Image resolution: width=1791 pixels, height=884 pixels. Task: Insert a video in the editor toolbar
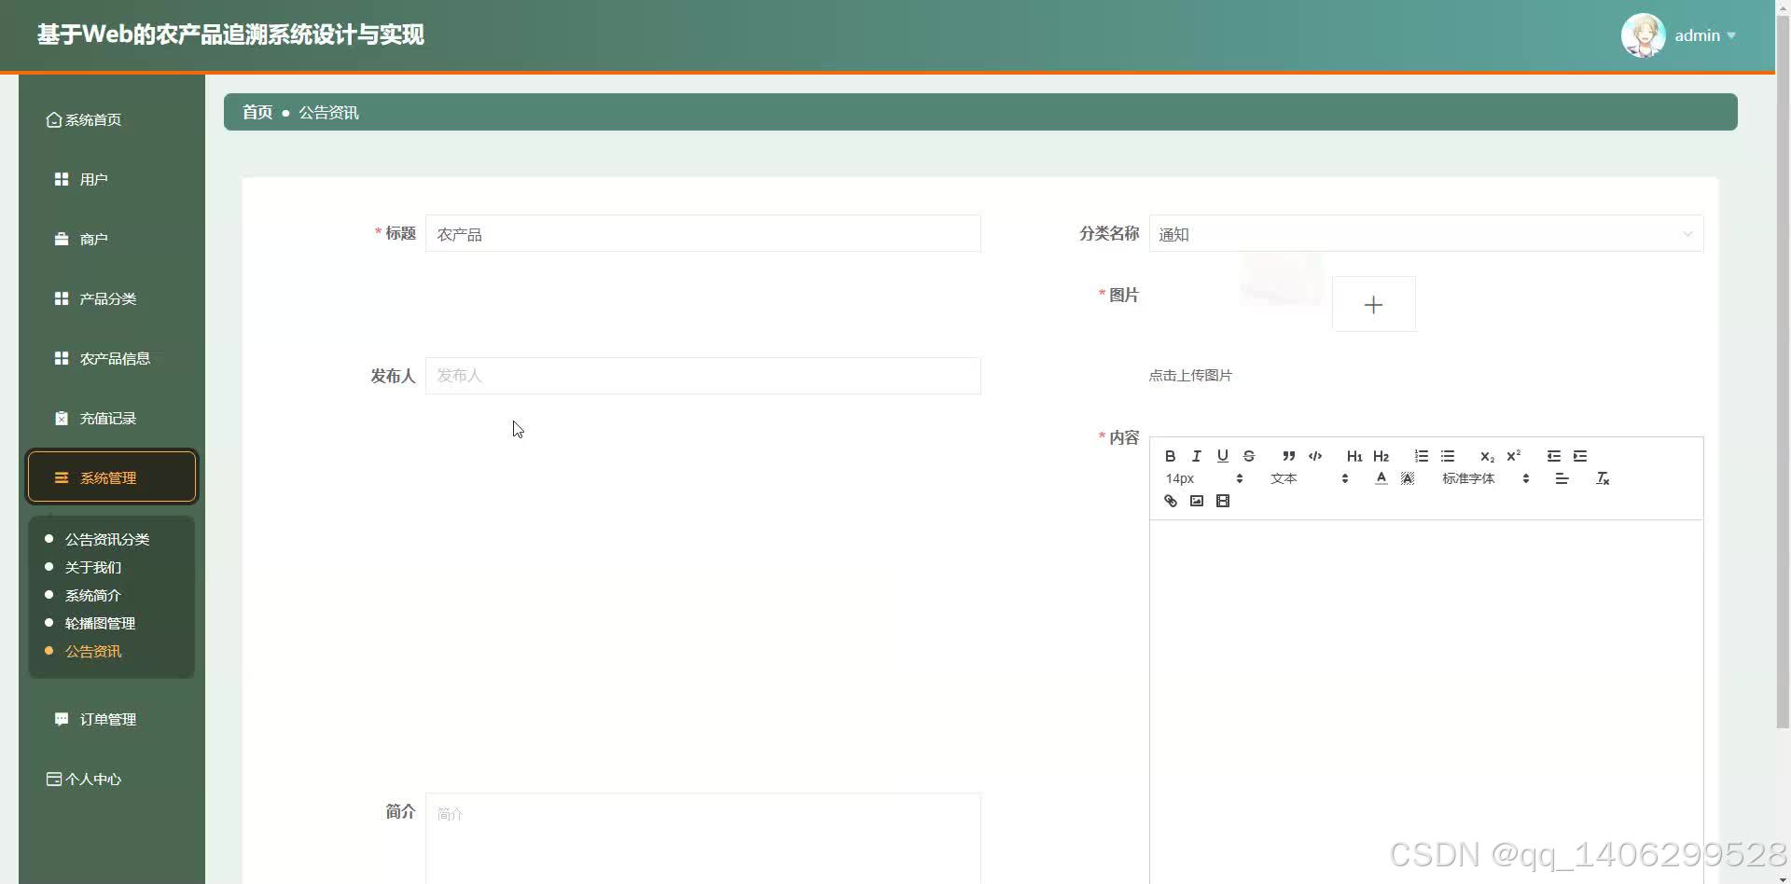coord(1223,501)
